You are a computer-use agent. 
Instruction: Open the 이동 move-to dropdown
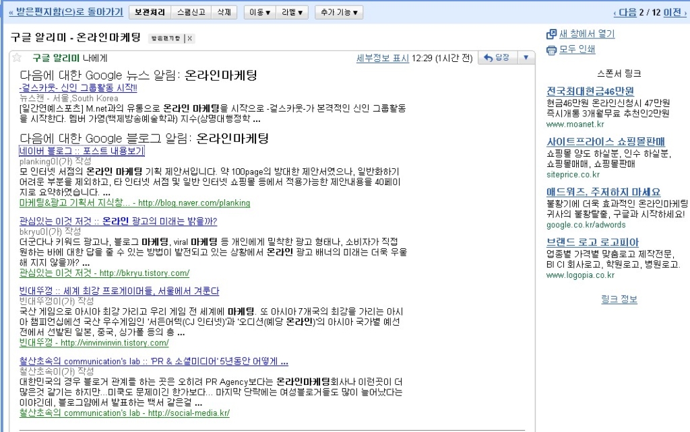pos(259,12)
